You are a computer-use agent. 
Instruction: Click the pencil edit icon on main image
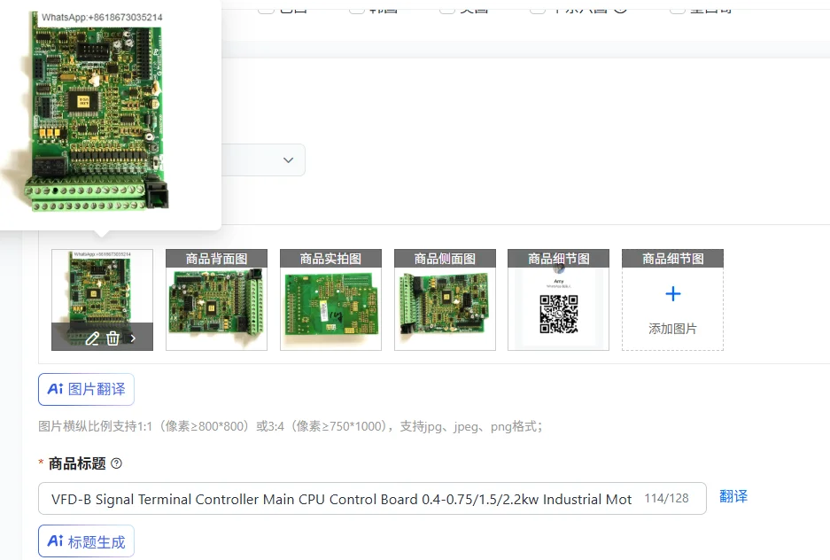[92, 338]
